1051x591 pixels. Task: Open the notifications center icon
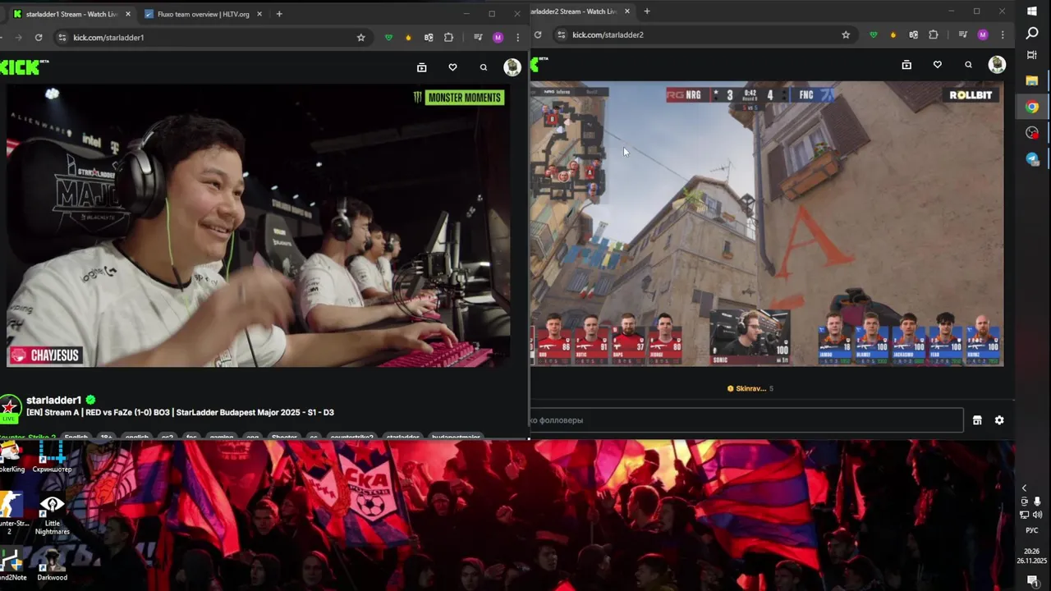[x=1032, y=580]
